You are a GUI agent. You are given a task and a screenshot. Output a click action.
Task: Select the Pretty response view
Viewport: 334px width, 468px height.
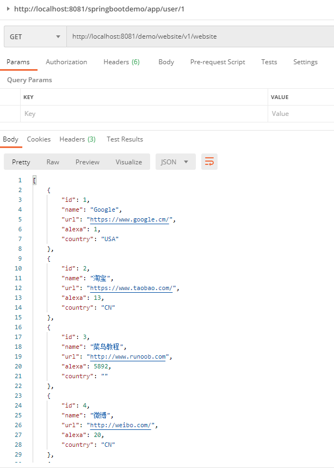click(21, 162)
